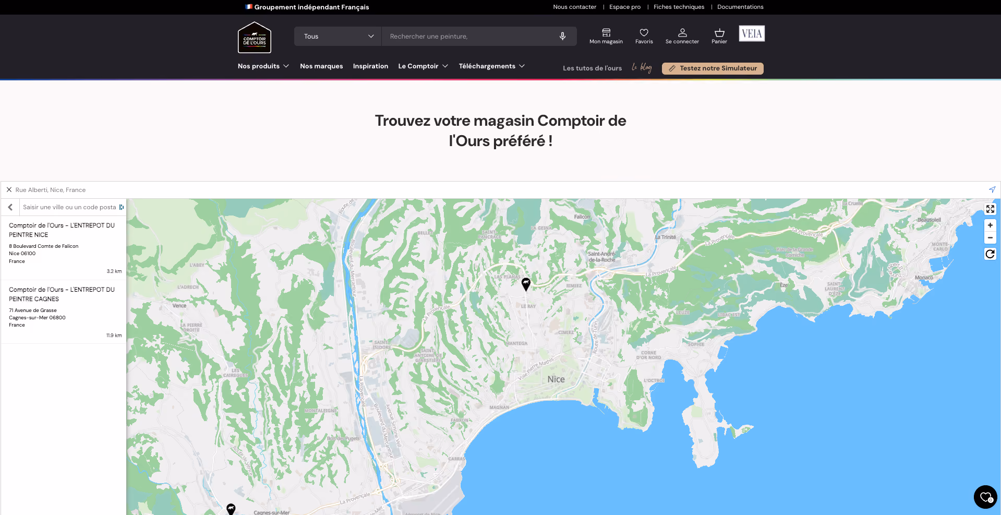Image resolution: width=1001 pixels, height=515 pixels.
Task: Open Favoris heart icon in header
Action: pos(644,36)
